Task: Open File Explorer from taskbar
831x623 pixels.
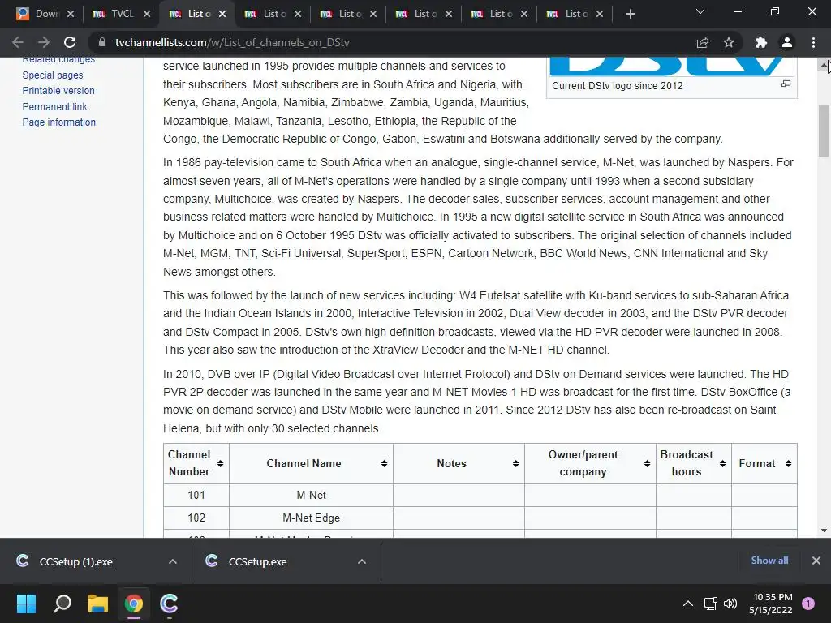Action: coord(98,604)
